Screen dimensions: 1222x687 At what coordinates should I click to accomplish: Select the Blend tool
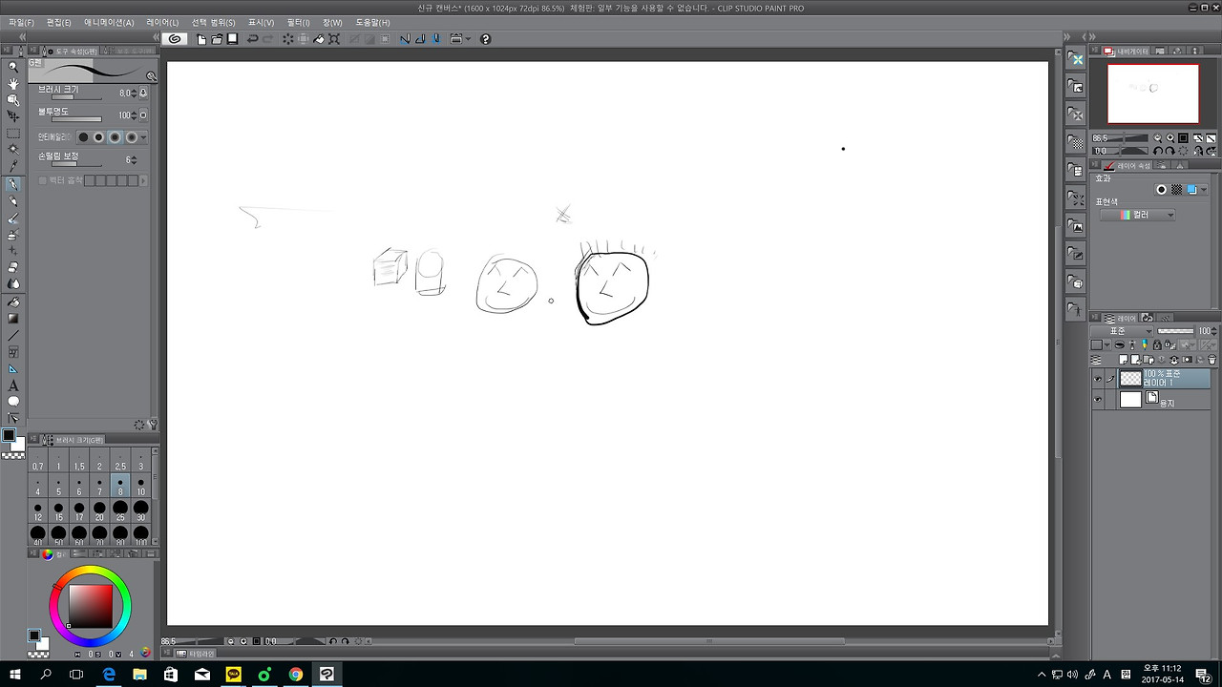pyautogui.click(x=13, y=283)
